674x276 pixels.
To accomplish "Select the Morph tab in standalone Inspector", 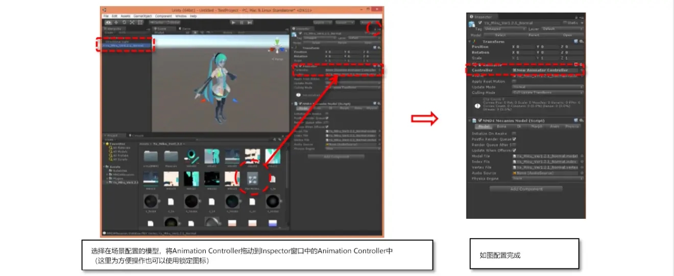I will coord(536,126).
